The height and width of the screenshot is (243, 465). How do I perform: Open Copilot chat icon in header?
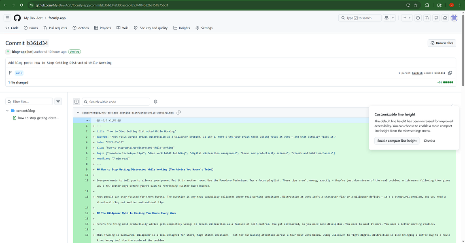[x=386, y=18]
